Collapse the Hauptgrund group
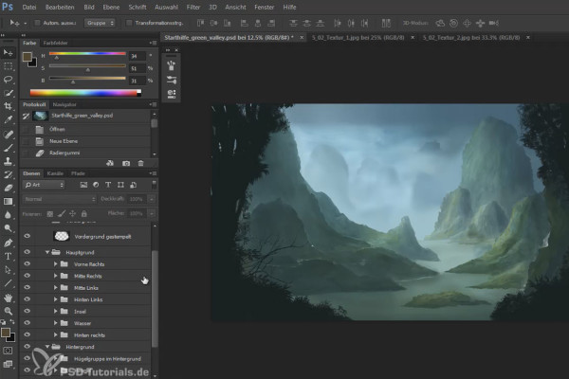 [x=47, y=252]
